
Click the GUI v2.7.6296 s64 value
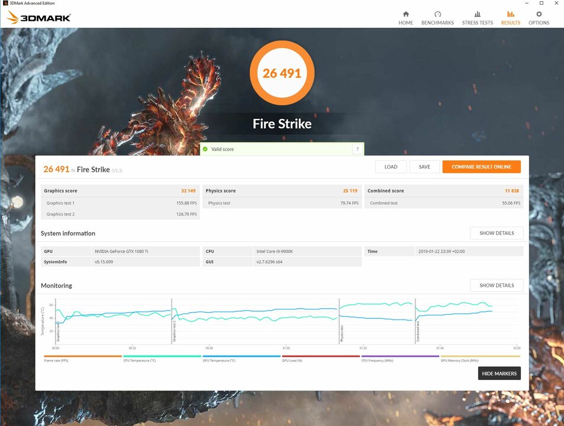pyautogui.click(x=269, y=262)
